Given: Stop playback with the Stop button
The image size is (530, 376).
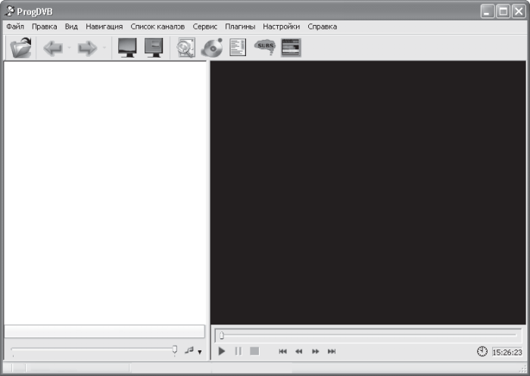Looking at the screenshot, I should coord(254,351).
